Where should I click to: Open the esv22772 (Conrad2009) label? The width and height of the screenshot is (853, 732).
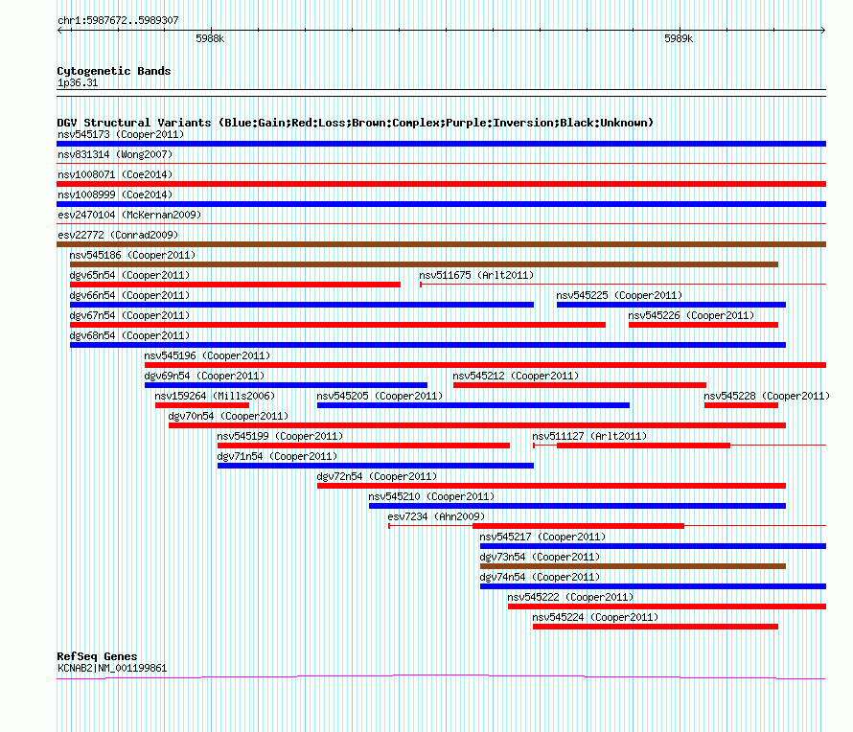click(x=118, y=235)
